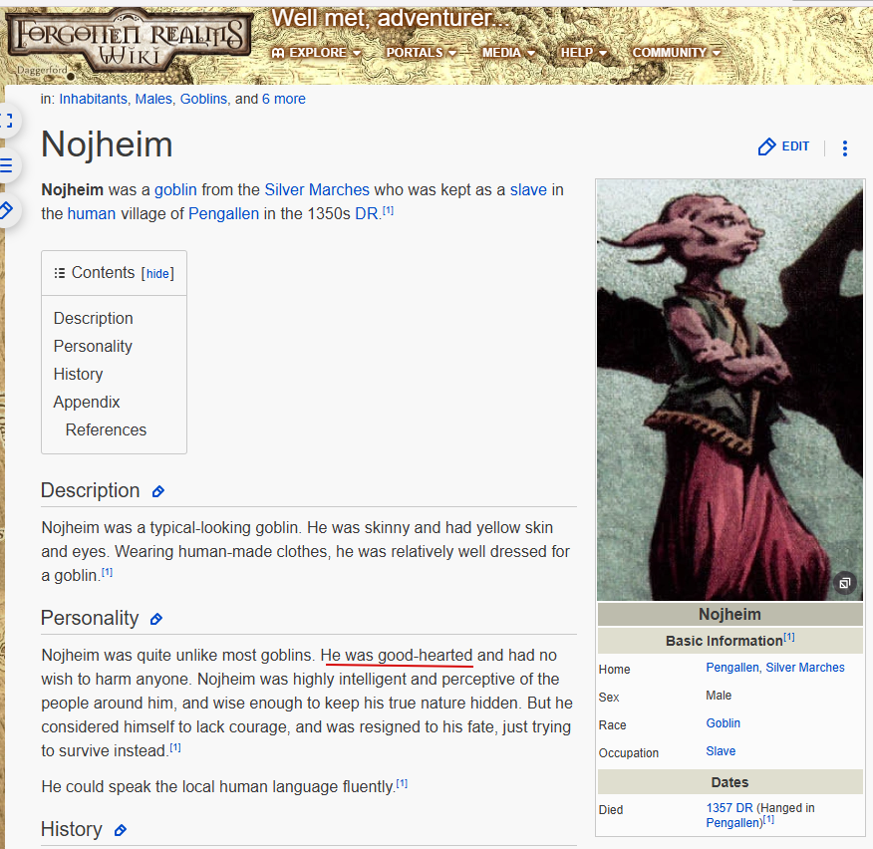
Task: Expand the EXPLORE navigation dropdown
Action: [316, 53]
